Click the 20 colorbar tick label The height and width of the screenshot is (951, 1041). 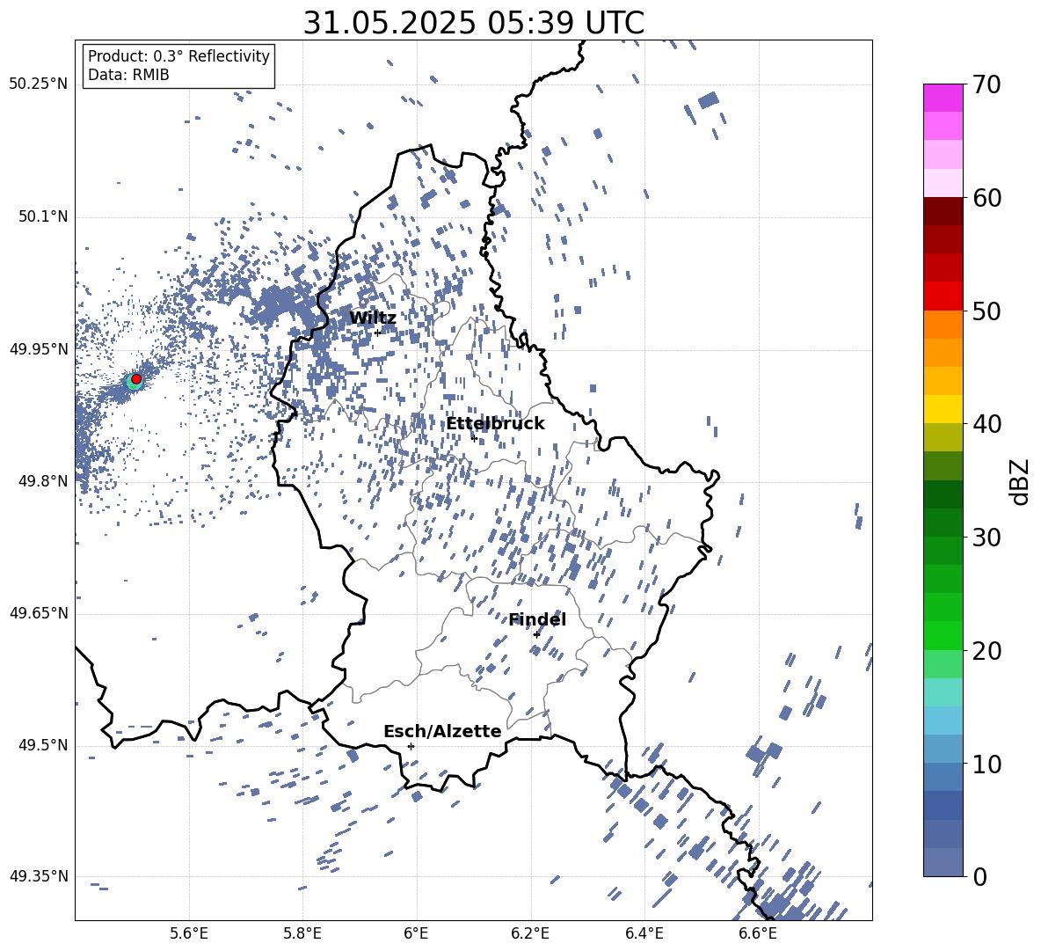(x=986, y=651)
